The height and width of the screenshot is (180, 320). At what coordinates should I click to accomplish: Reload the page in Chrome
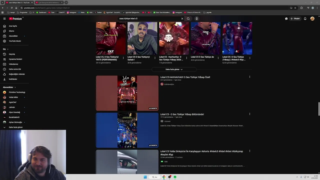(11, 8)
